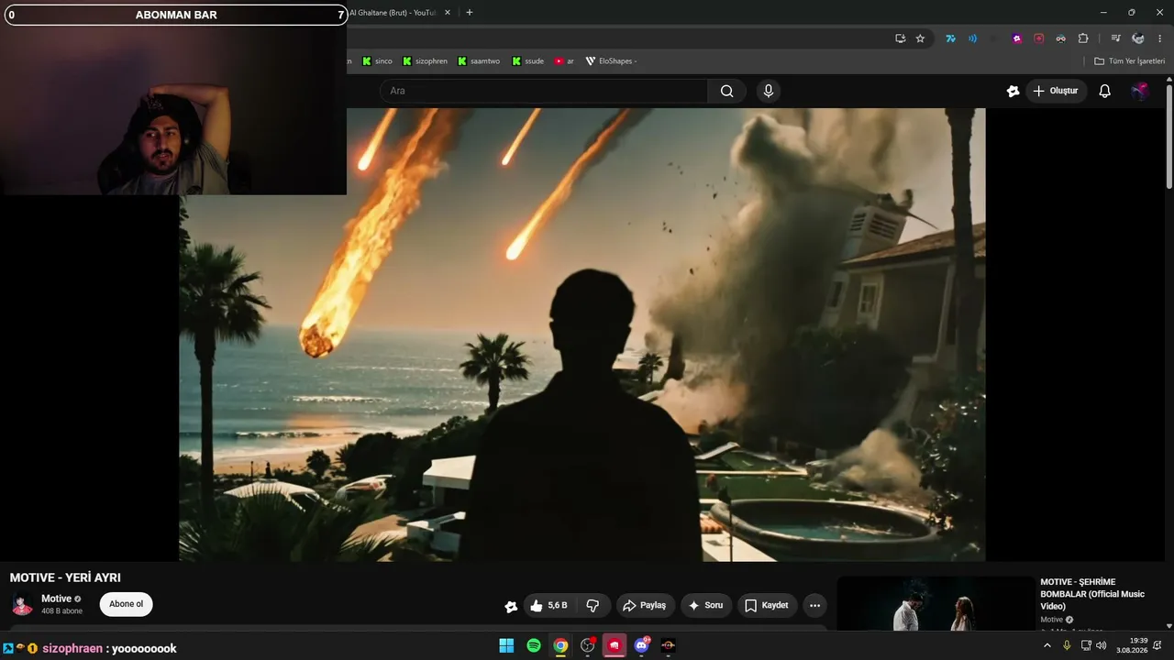Open the red app icon on the taskbar
This screenshot has width=1174, height=660.
coord(615,646)
